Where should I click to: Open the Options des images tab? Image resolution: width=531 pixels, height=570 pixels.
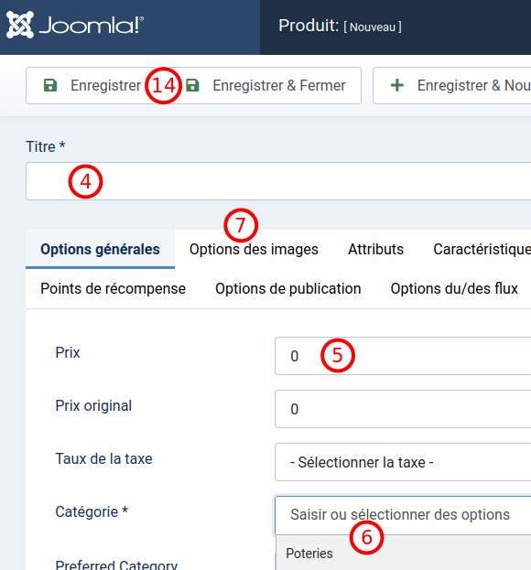tap(254, 250)
